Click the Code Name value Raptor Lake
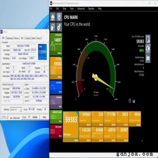158x158 pixels. [17, 50]
